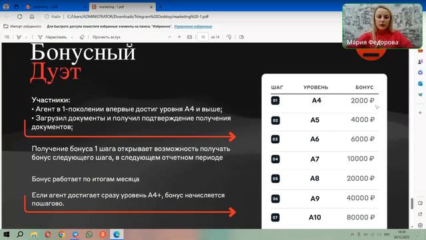Select the PDF highlight tool
Viewport: 426px width, 240px height.
19,37
